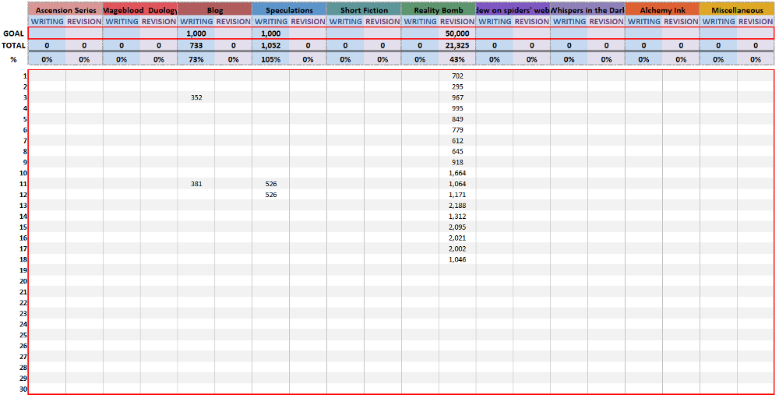Select day 1 Reality Bomb entry 702
This screenshot has height=398, width=779.
click(x=457, y=76)
